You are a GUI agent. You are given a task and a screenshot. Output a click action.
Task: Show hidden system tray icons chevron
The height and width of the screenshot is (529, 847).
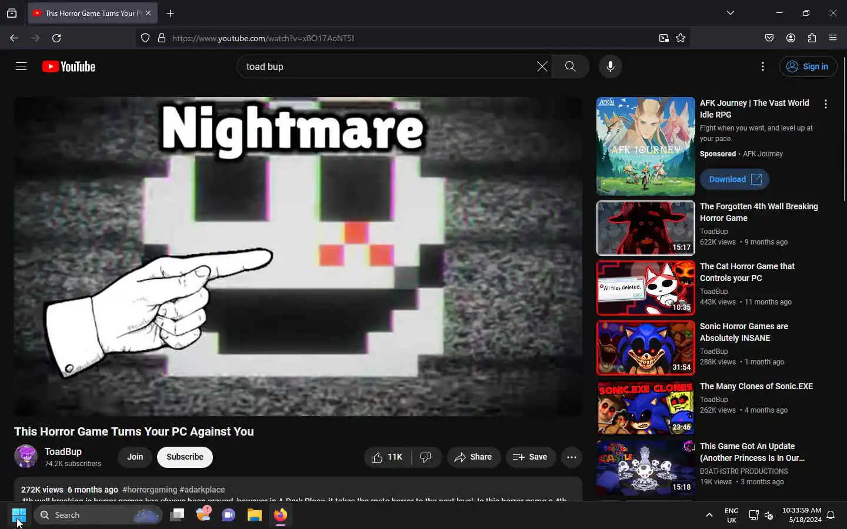coord(709,515)
